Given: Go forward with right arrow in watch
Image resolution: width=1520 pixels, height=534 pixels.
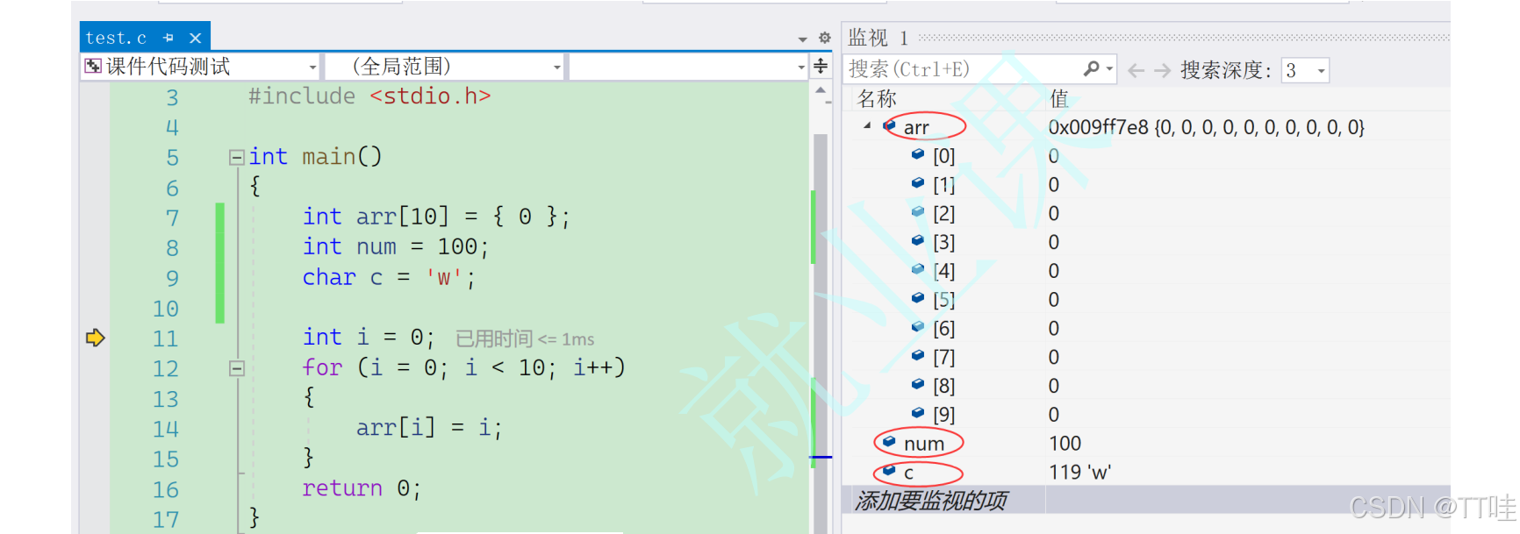Looking at the screenshot, I should [x=1162, y=70].
